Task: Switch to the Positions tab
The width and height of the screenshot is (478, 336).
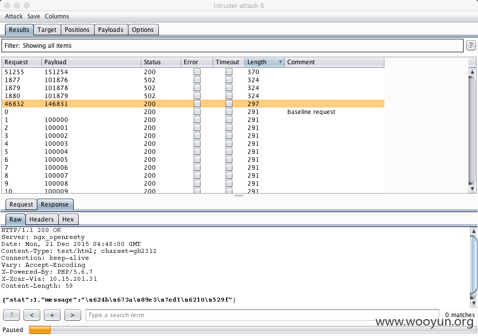Action: click(77, 29)
